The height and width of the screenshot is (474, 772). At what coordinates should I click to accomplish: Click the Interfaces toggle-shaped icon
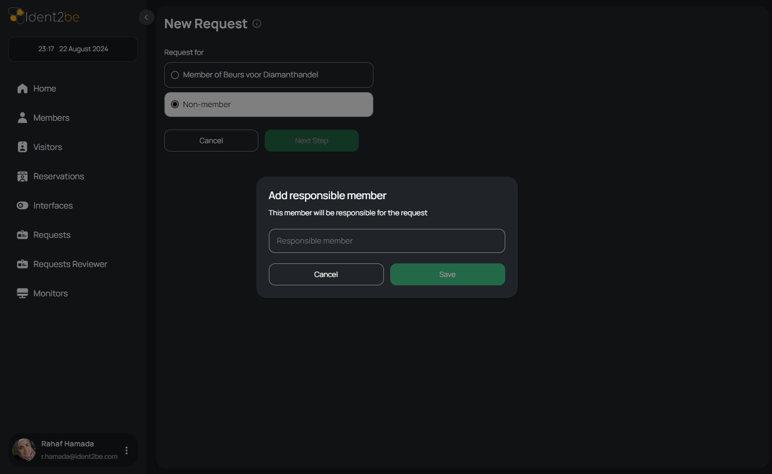pyautogui.click(x=22, y=206)
